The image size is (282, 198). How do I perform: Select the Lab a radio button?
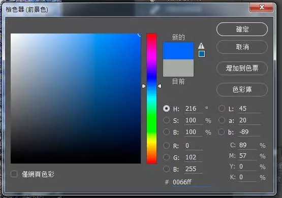tap(222, 120)
